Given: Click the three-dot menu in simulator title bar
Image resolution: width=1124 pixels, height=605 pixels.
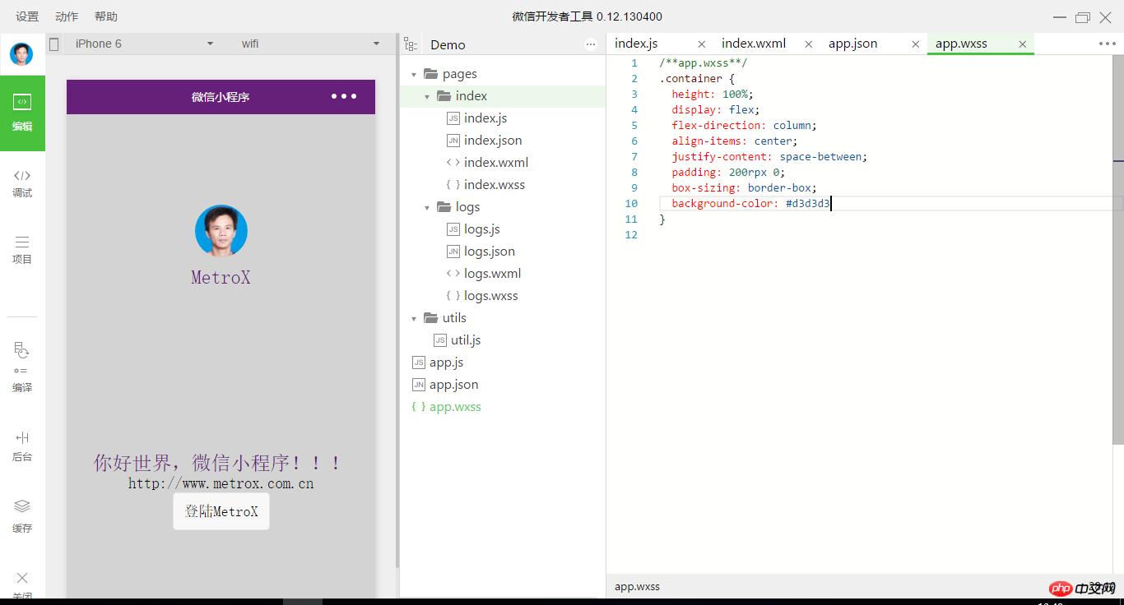Looking at the screenshot, I should point(344,96).
